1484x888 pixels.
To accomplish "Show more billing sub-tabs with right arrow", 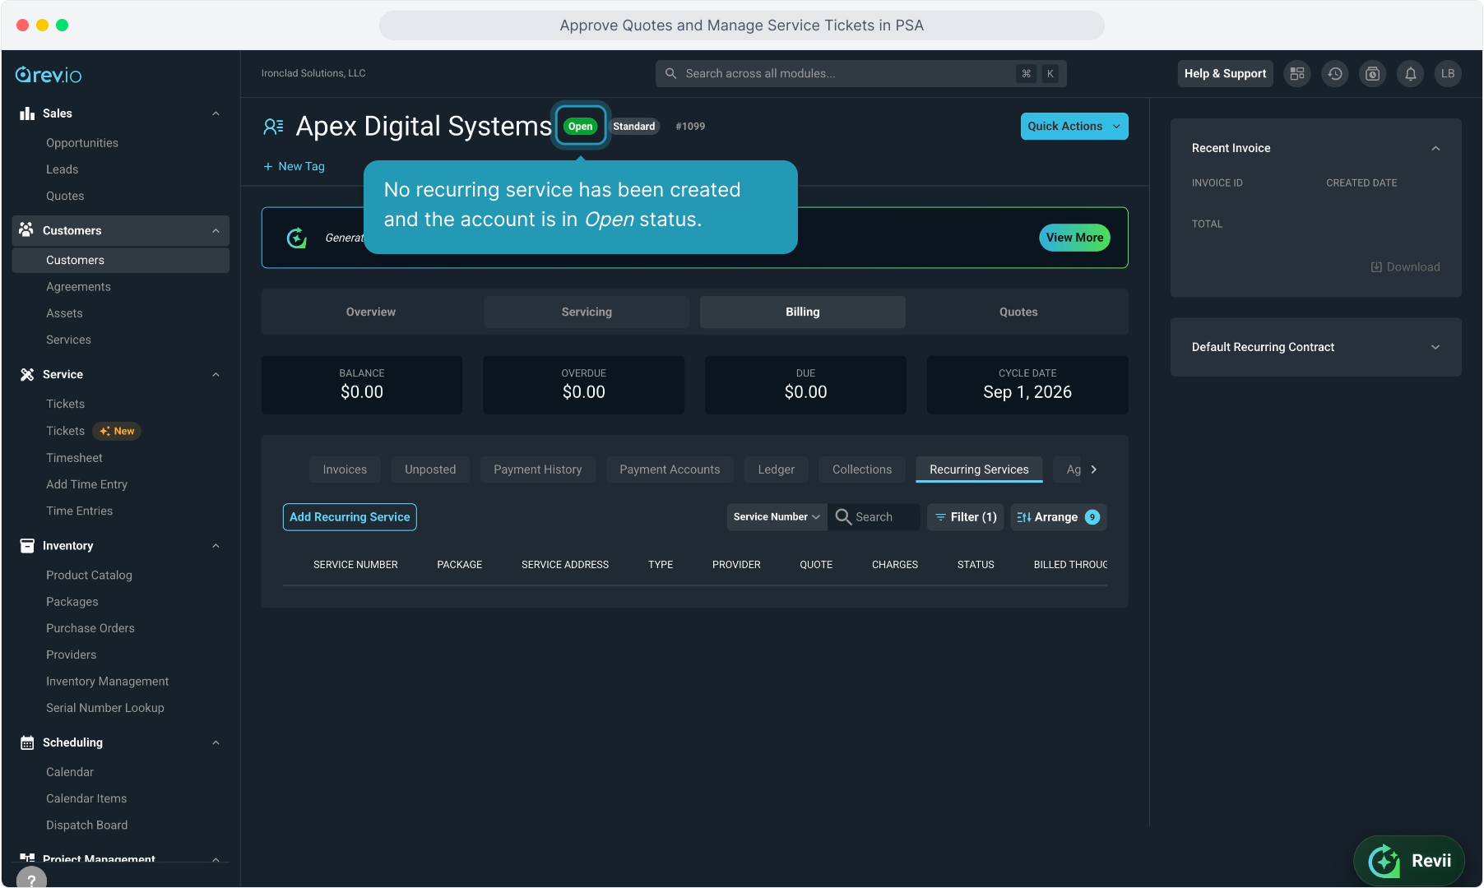I will point(1093,469).
